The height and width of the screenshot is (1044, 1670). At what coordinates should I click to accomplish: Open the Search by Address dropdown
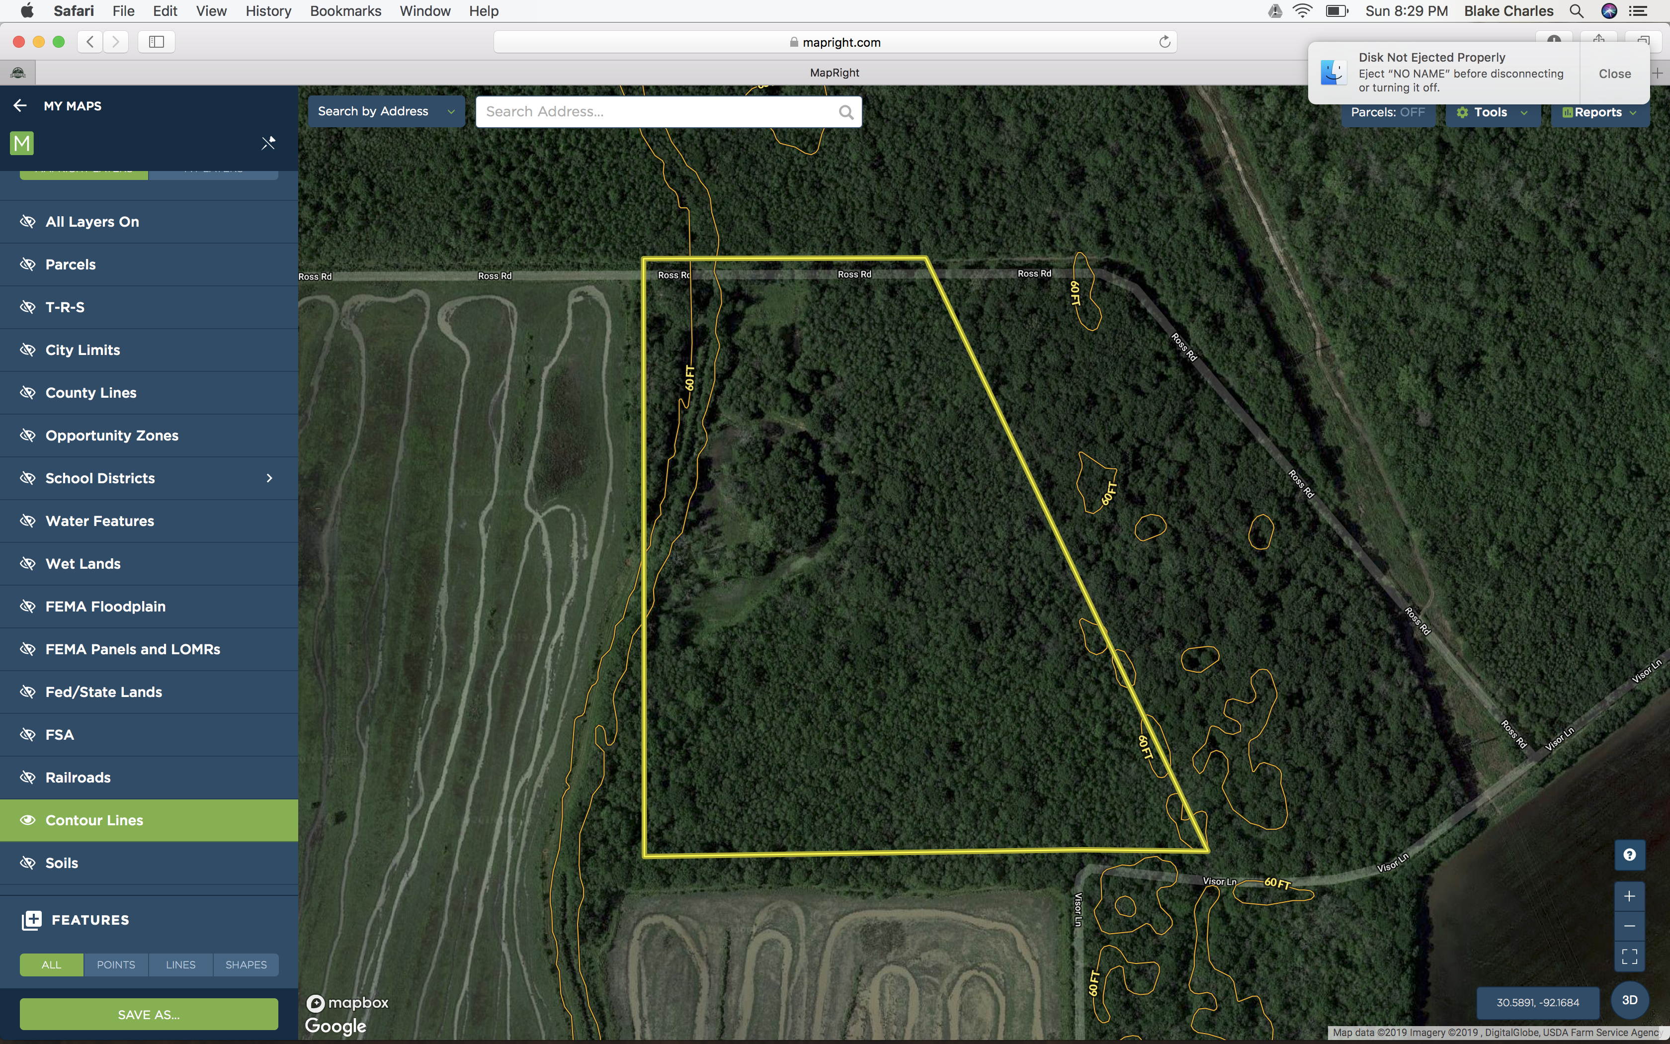[x=387, y=112]
